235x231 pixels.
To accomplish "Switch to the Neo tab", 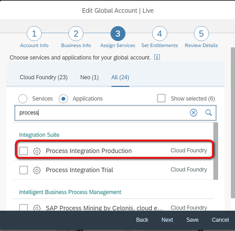I will [x=89, y=77].
